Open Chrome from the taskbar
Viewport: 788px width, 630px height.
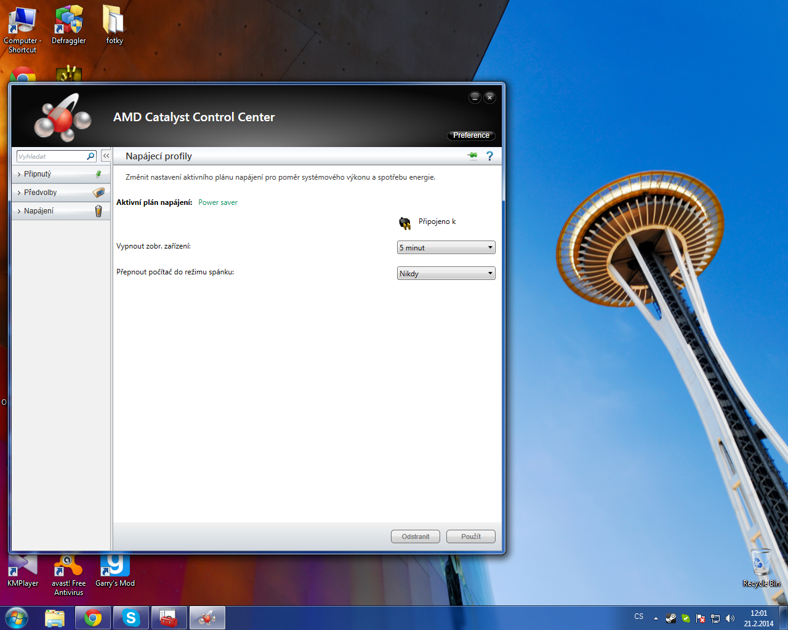click(x=93, y=618)
